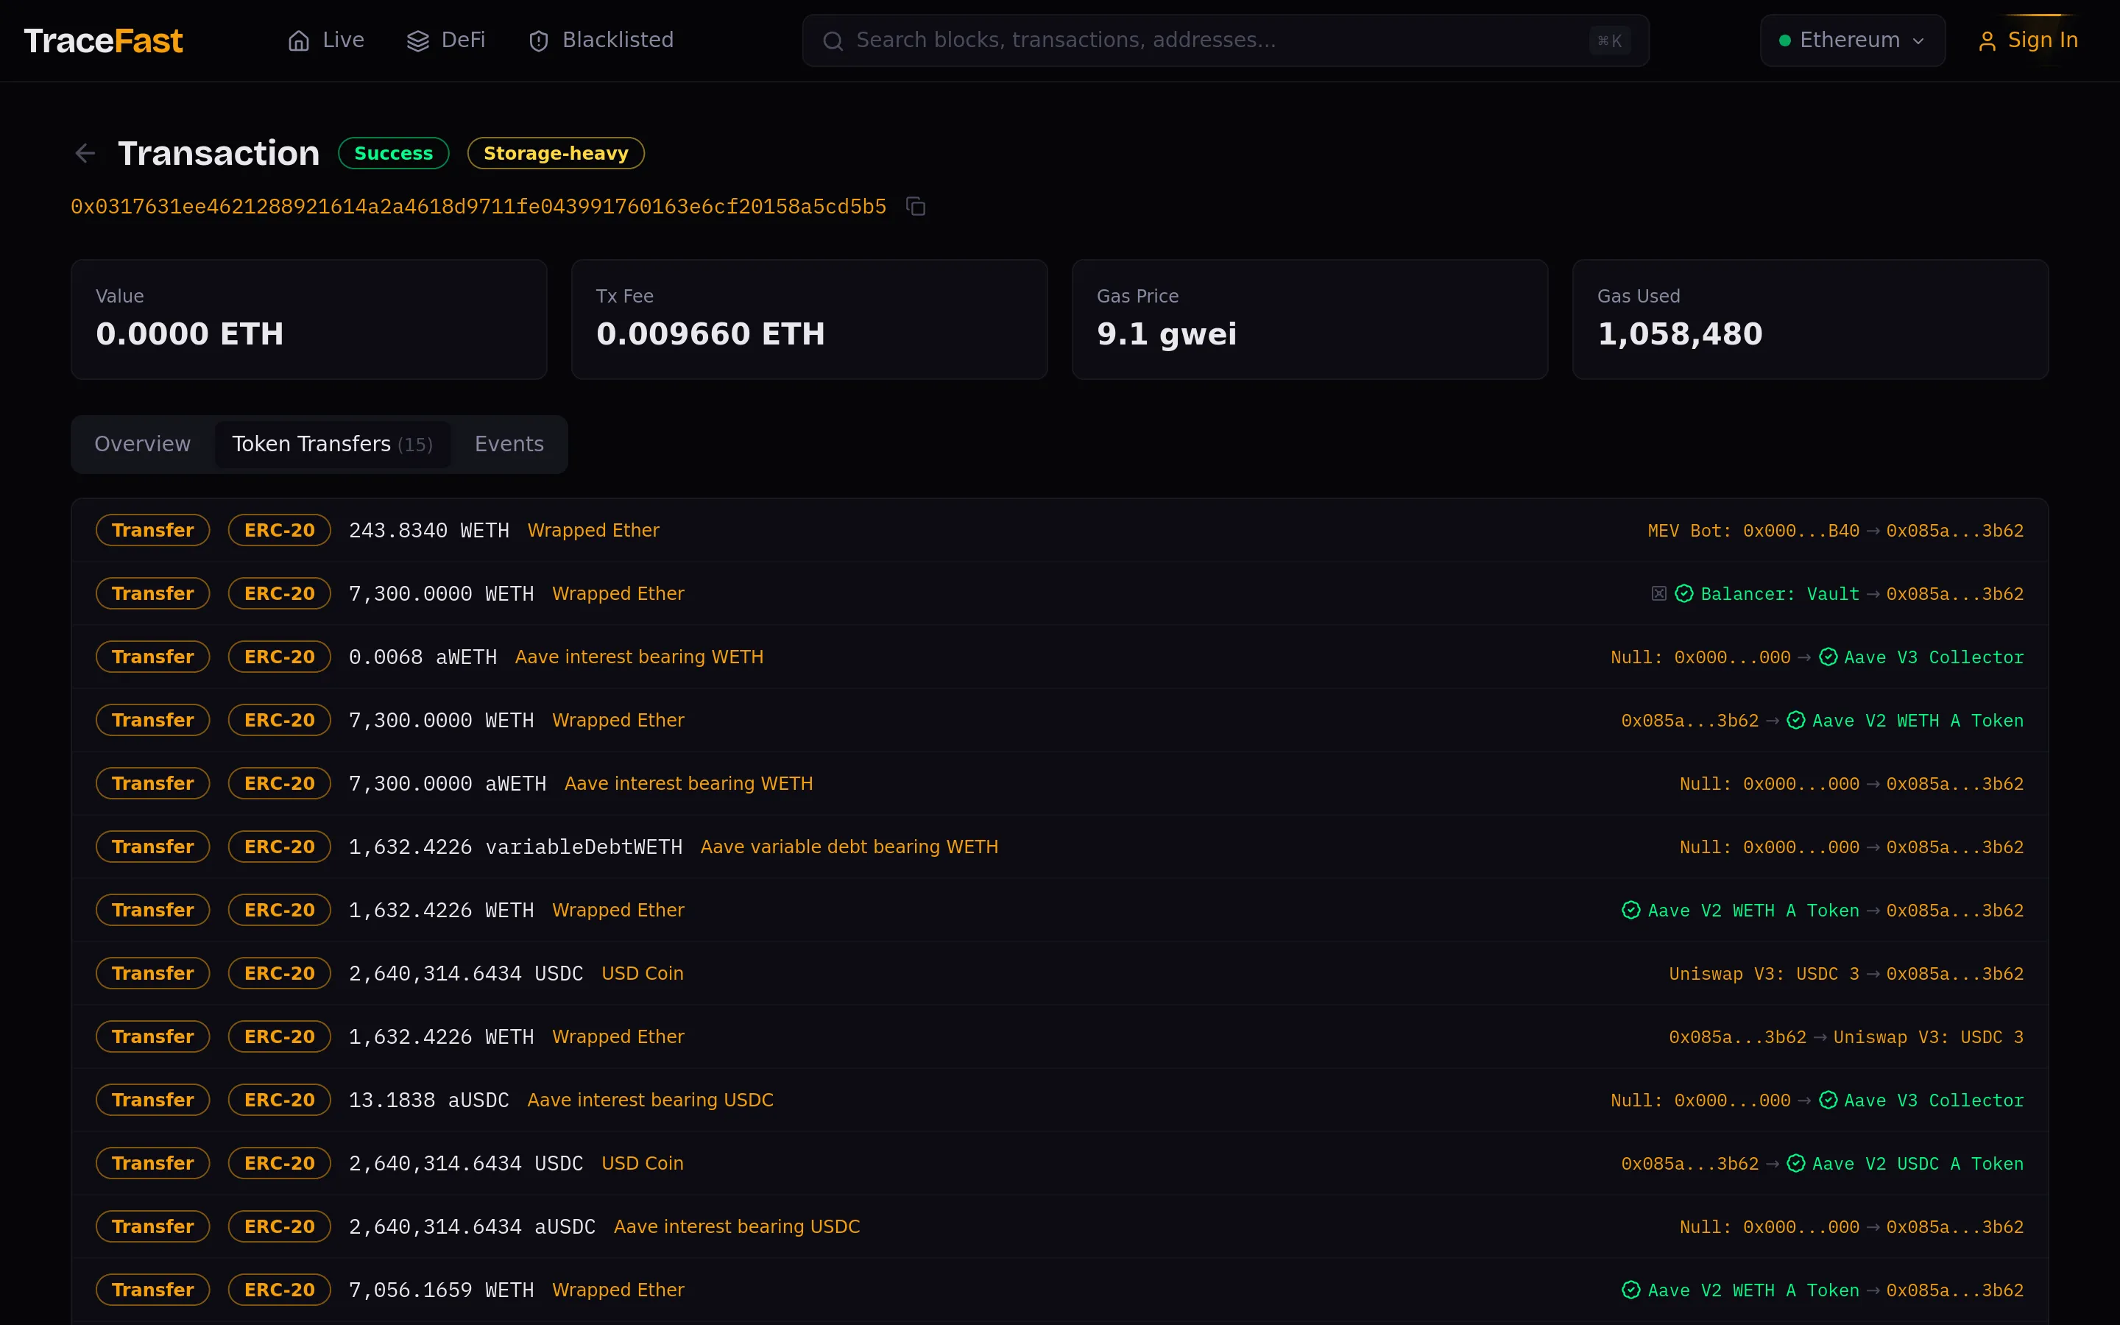Image resolution: width=2120 pixels, height=1325 pixels.
Task: Click the verified check icon beside Balancer: Vault
Action: [x=1683, y=594]
